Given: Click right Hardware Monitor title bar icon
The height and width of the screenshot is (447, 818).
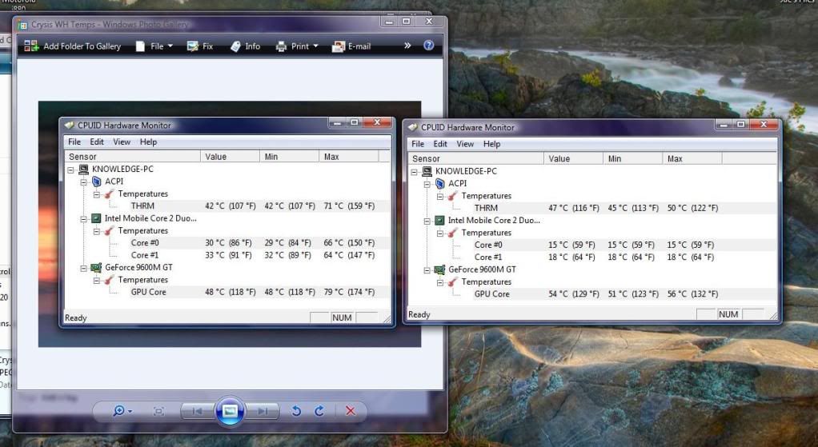Looking at the screenshot, I should point(413,127).
